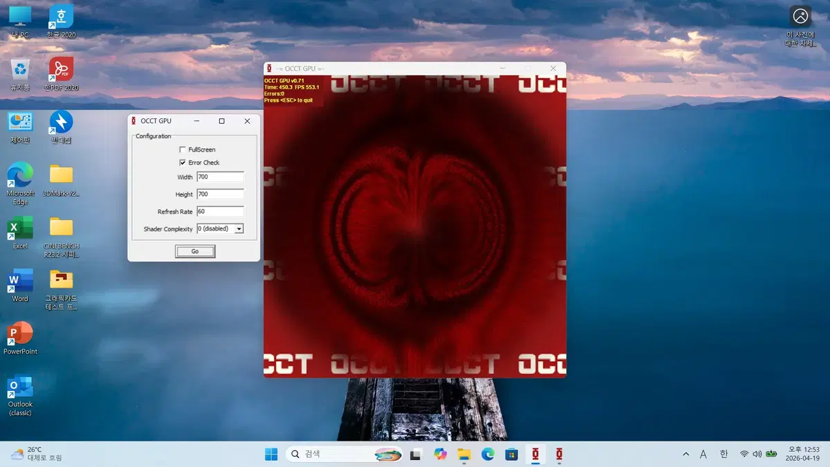Open the Shader Complexity dropdown
This screenshot has height=467, width=830.
point(239,229)
